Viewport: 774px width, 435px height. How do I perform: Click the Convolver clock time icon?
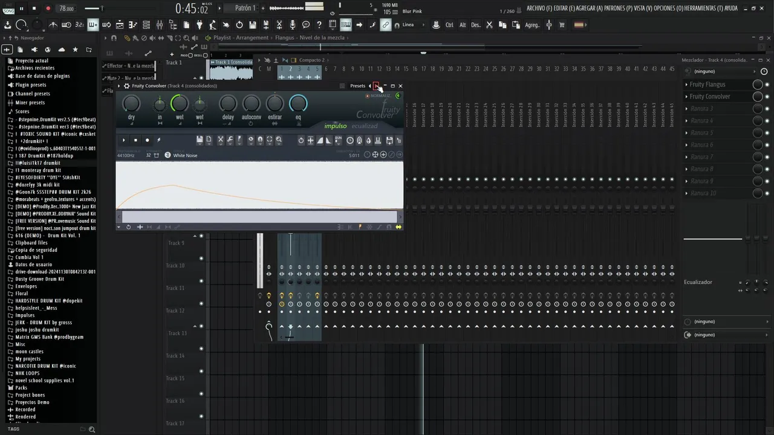350,140
